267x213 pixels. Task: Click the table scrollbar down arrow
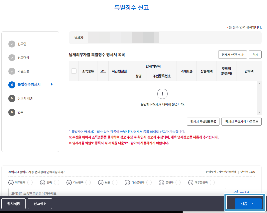pos(259,113)
